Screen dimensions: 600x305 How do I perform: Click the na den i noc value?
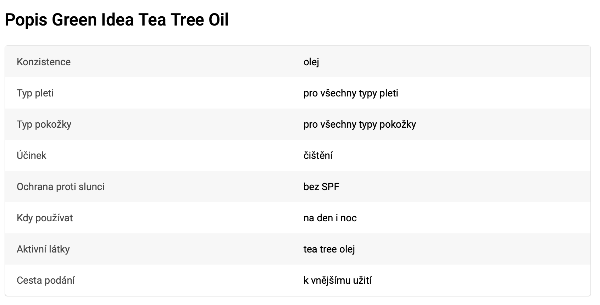click(x=330, y=218)
